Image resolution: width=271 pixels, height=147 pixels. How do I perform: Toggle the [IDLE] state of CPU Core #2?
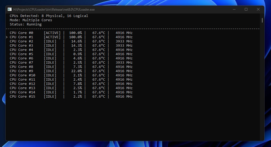[x=50, y=41]
